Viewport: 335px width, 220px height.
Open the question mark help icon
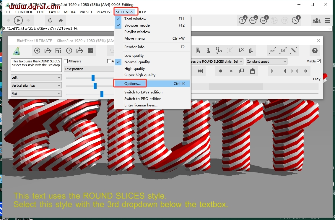pyautogui.click(x=315, y=51)
